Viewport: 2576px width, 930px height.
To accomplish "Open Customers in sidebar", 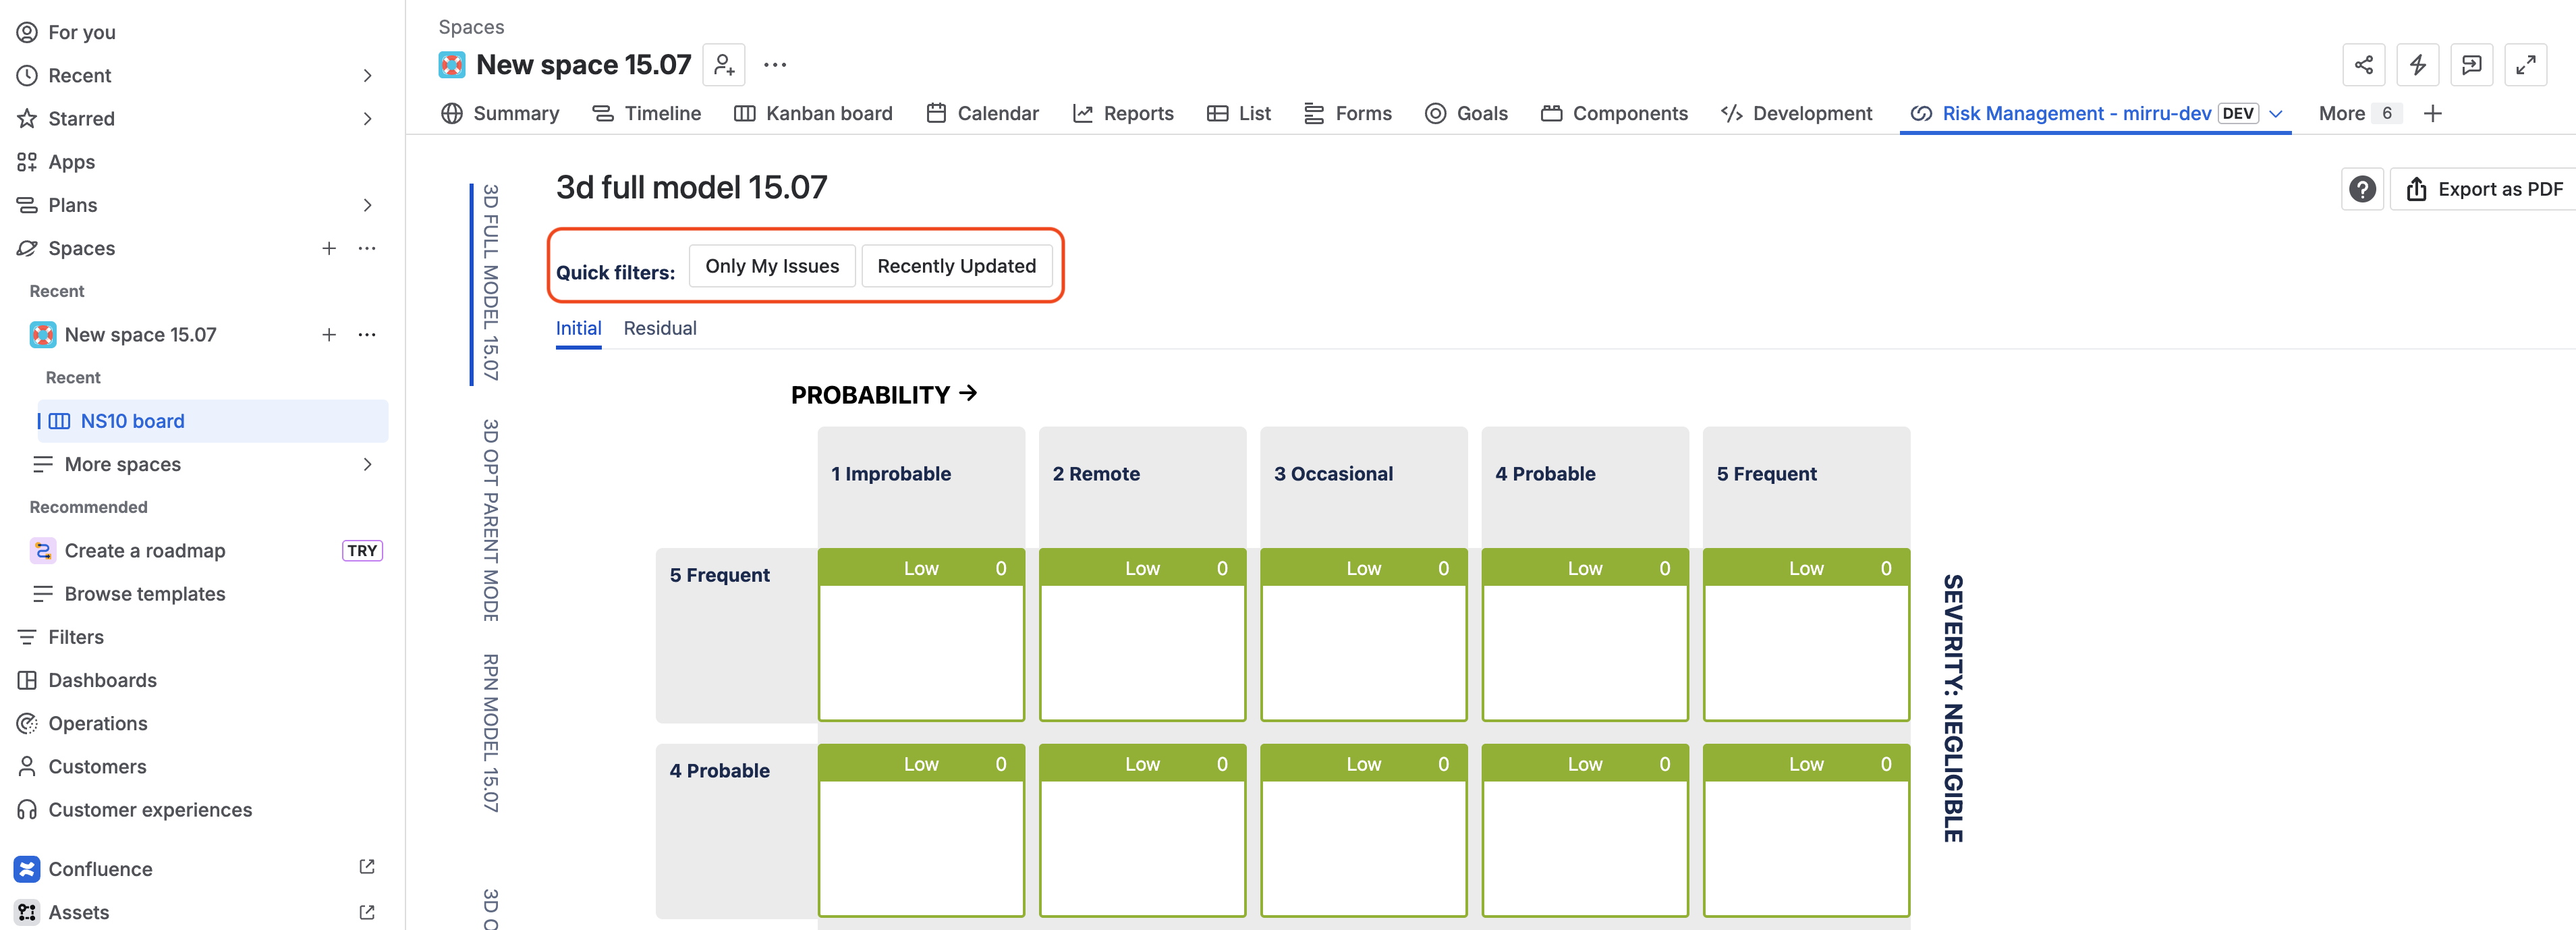I will pos(97,767).
